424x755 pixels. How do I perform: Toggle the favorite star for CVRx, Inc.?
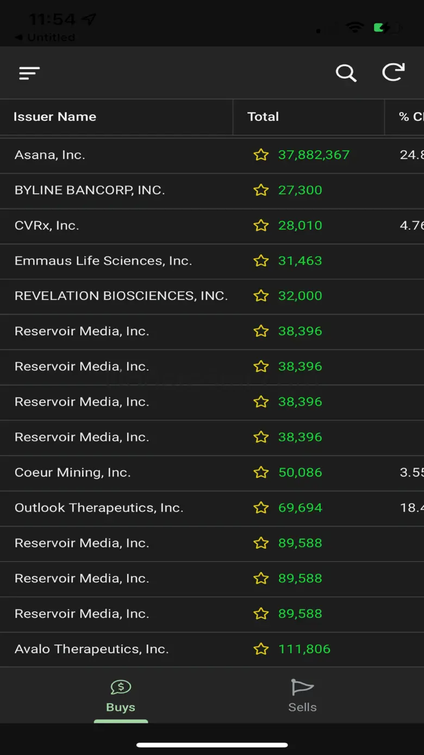tap(261, 225)
